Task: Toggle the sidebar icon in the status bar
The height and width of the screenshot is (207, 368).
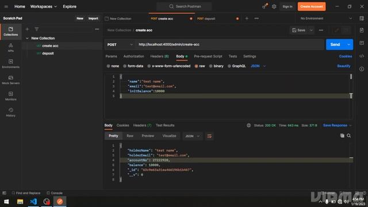Action: 4,193
